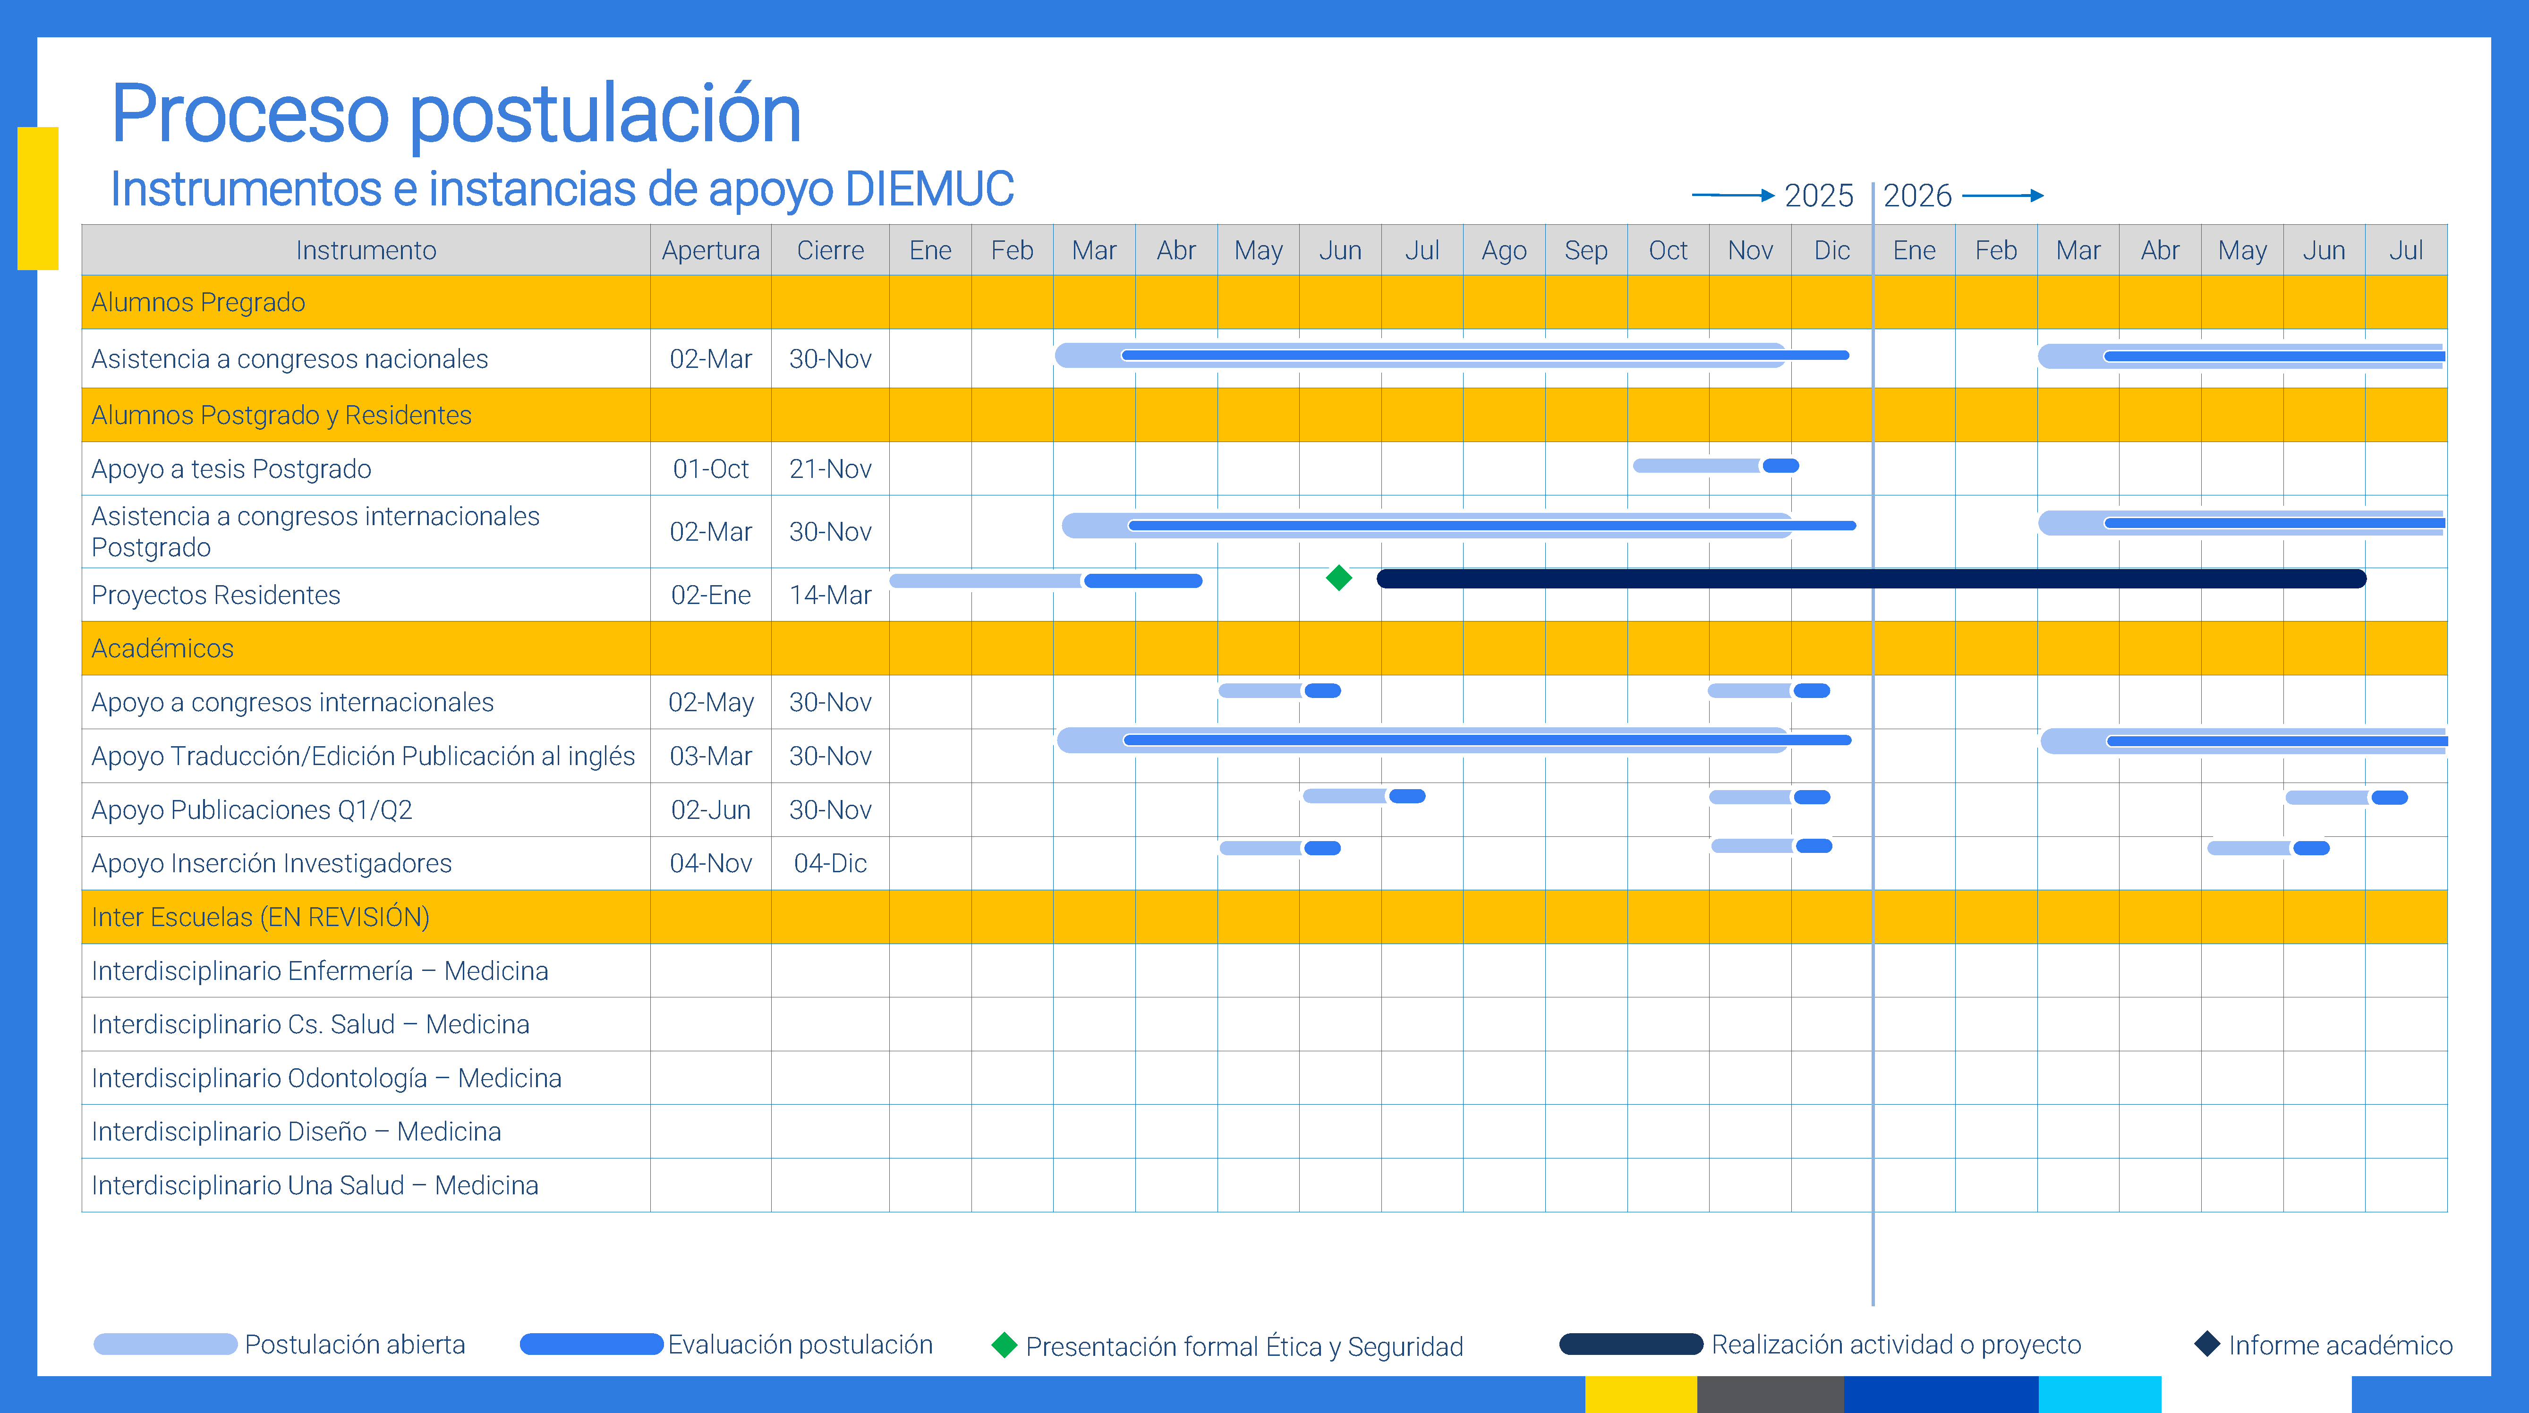Click Inter Escuelas (EN REVISIÓN) section header
Viewport: 2529px width, 1413px height.
(x=260, y=917)
